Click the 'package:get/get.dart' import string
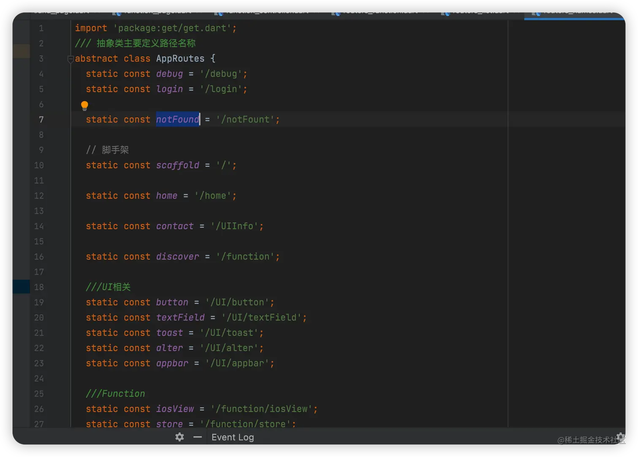This screenshot has height=457, width=638. pyautogui.click(x=172, y=28)
